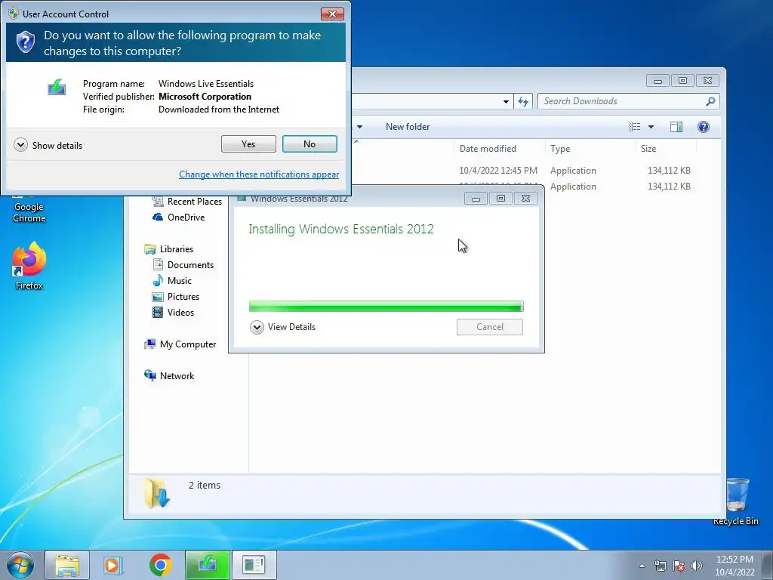Click New folder in Explorer toolbar
773x580 pixels.
point(408,127)
